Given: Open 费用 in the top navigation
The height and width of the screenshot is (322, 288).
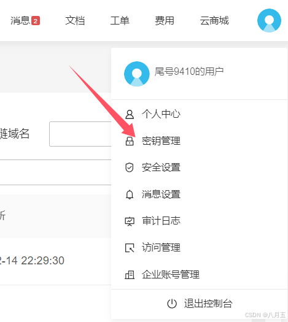Looking at the screenshot, I should pos(165,20).
